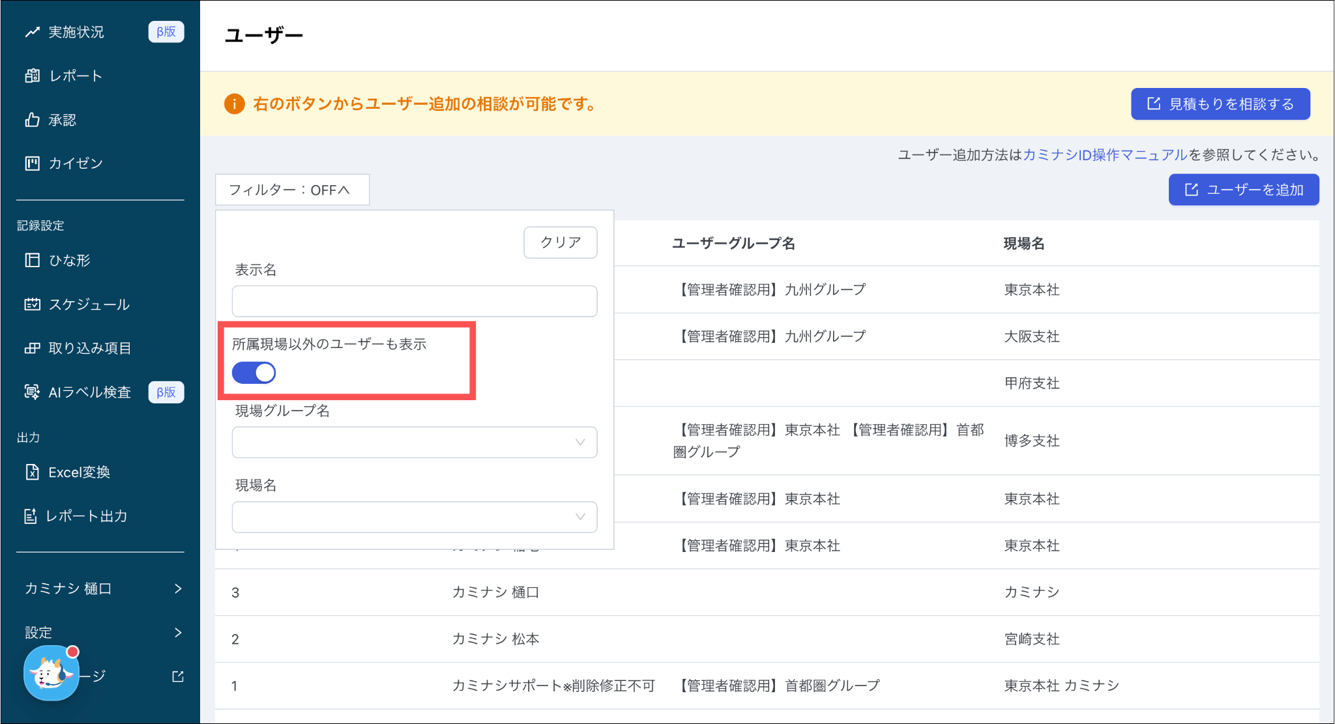1335x724 pixels.
Task: Go to レポート出力 menu item
Action: click(x=86, y=516)
